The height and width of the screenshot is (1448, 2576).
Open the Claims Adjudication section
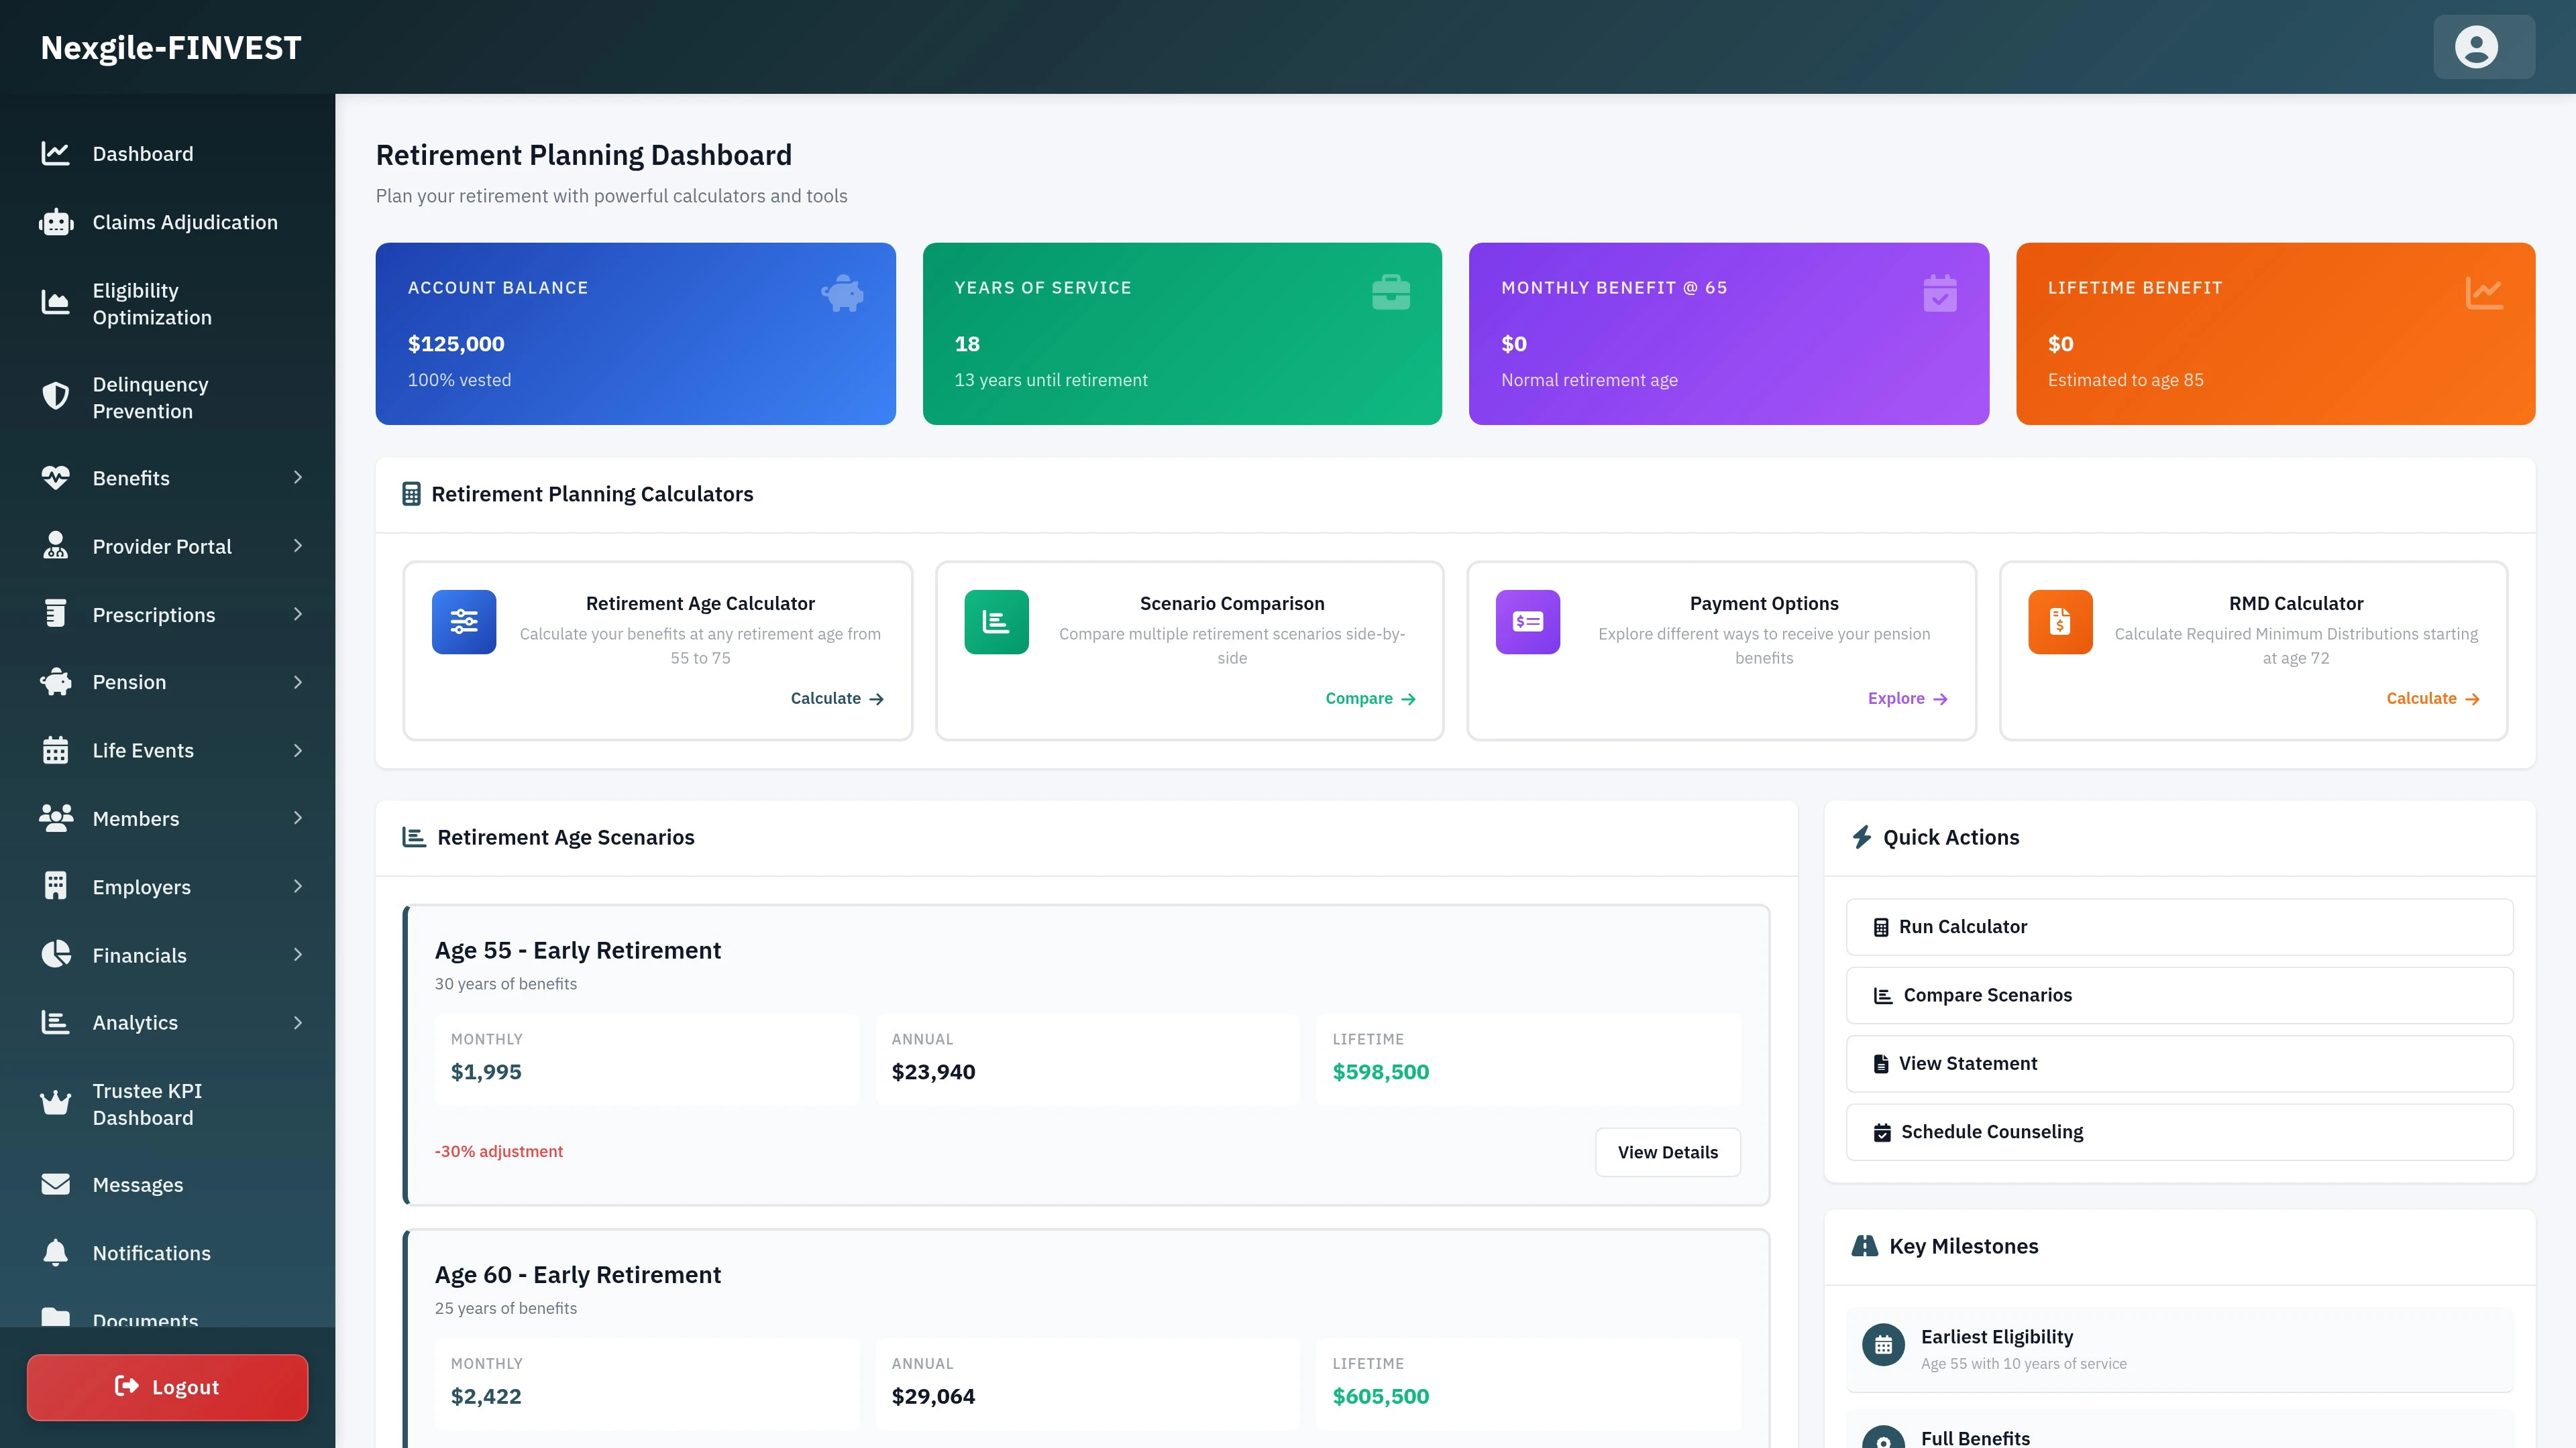(x=185, y=222)
